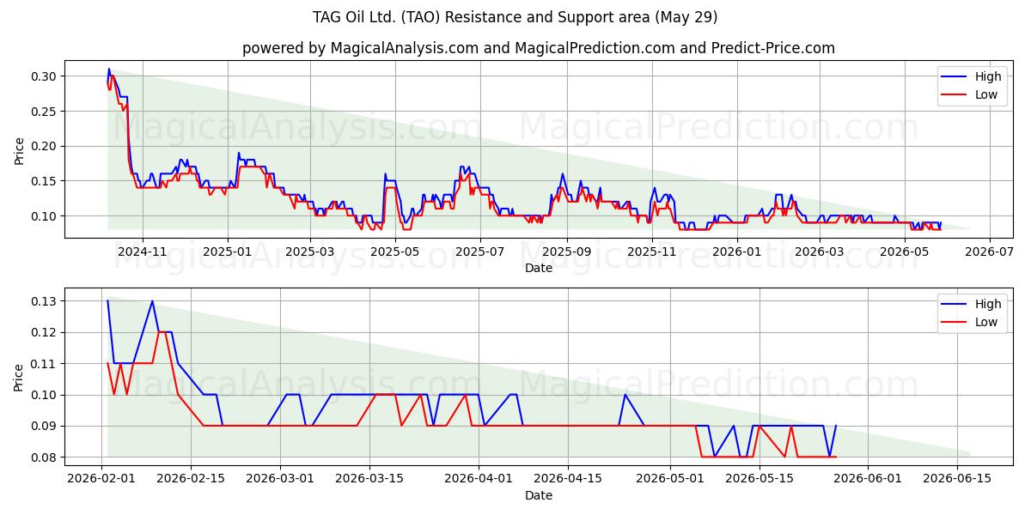Click the 'Price' axis title of the top chart
The height and width of the screenshot is (515, 1031).
(19, 150)
